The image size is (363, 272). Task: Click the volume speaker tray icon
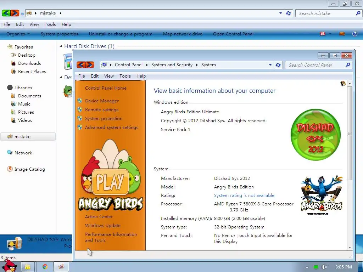(x=324, y=267)
